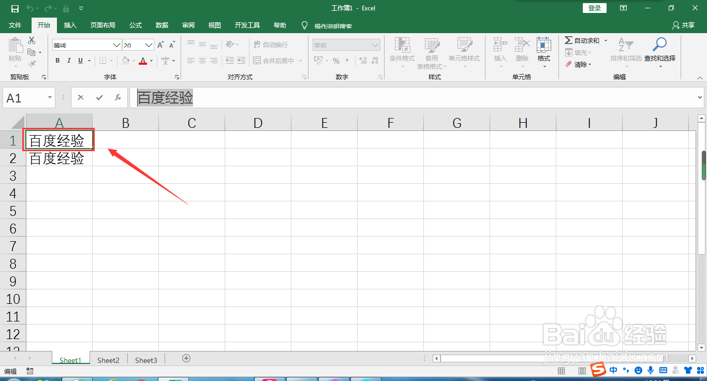Open the font name combo box dropdown
The image size is (707, 381).
(116, 45)
